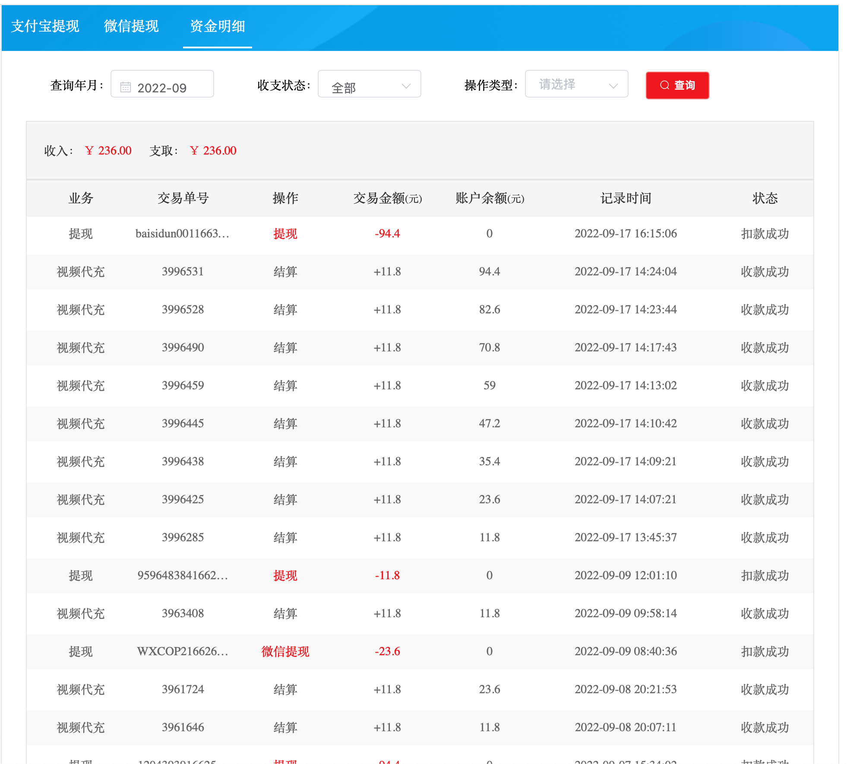Click order number 3961646

183,727
